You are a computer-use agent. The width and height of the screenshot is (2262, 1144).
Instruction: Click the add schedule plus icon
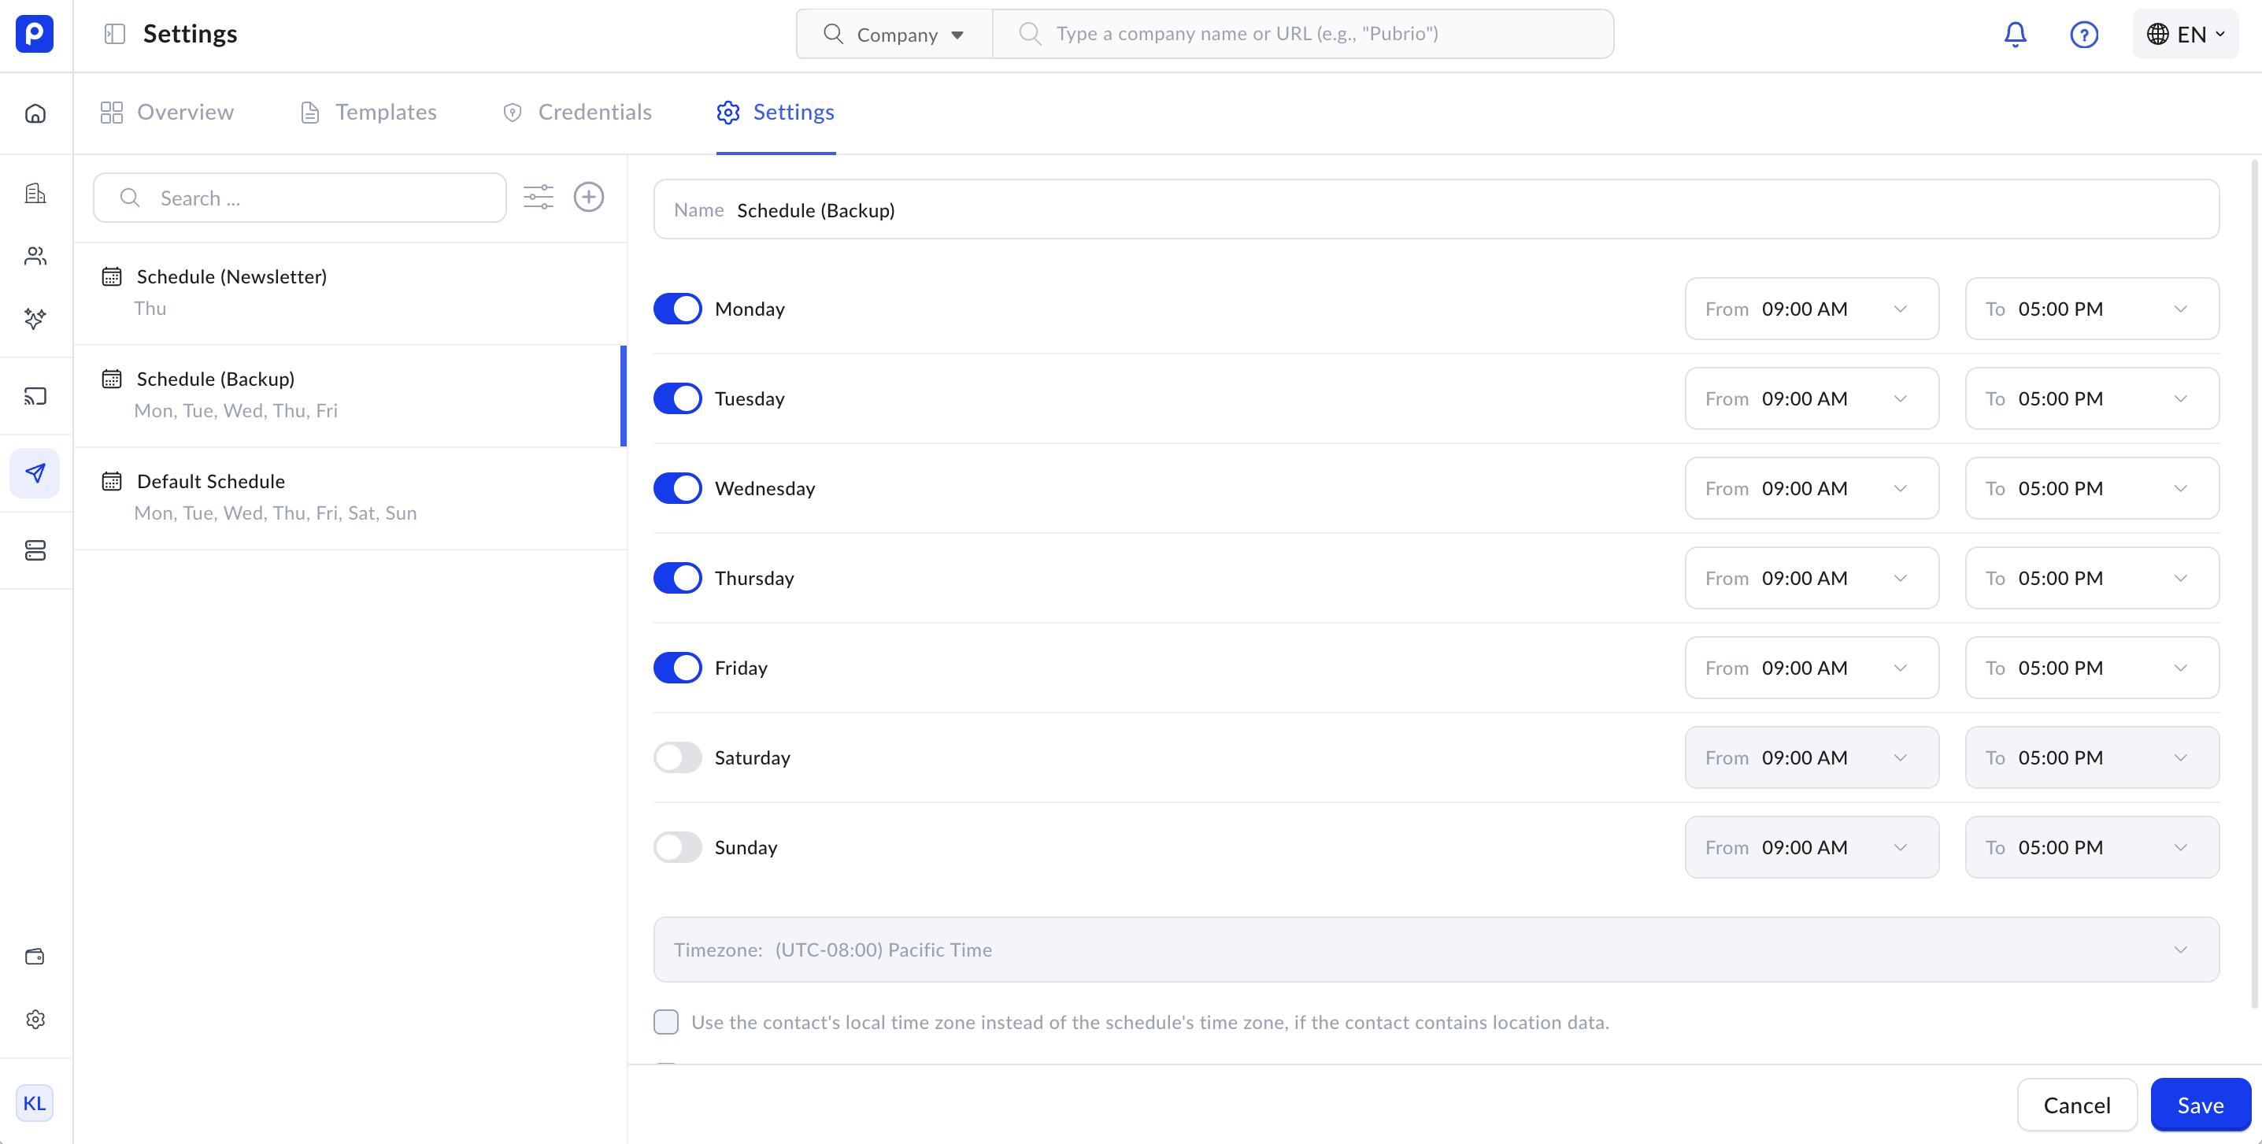coord(588,197)
